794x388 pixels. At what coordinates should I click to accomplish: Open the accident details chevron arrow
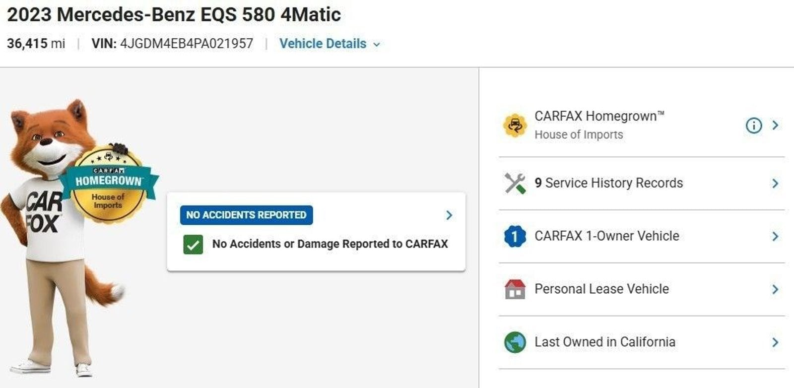click(x=449, y=215)
